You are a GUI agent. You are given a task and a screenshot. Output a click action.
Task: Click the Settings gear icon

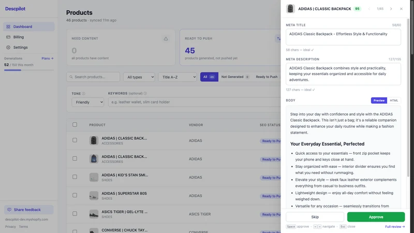click(8, 47)
